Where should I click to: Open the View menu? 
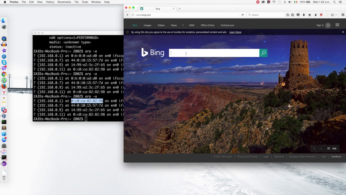click(x=40, y=2)
